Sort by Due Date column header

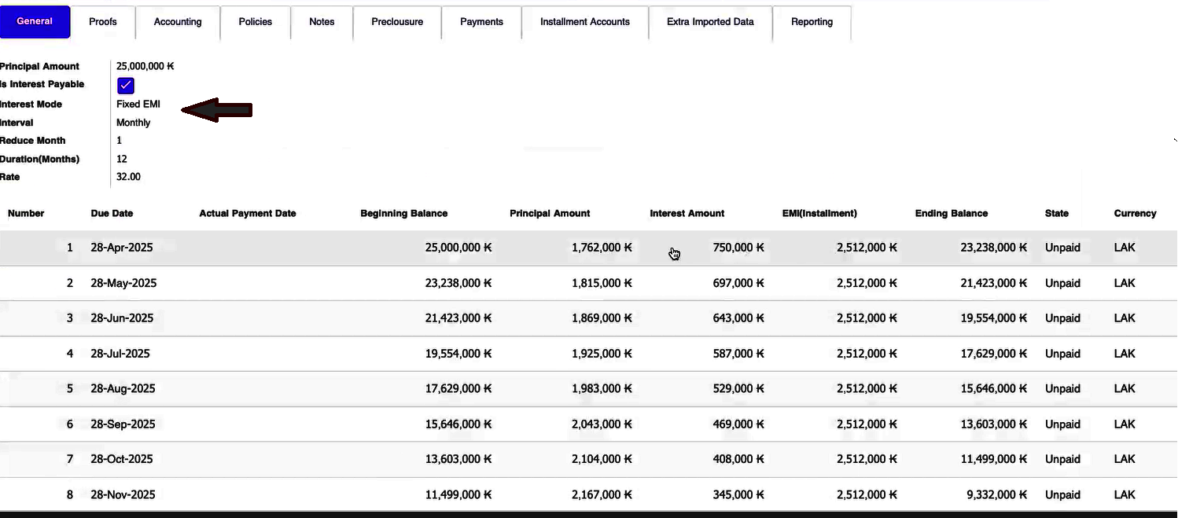[x=112, y=213]
